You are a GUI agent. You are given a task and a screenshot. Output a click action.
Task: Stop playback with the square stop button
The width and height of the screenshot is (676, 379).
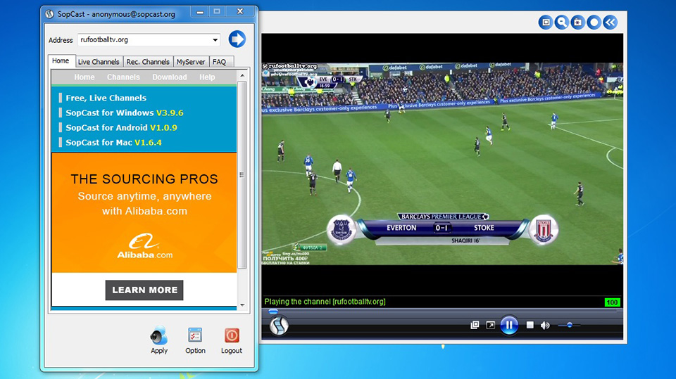pyautogui.click(x=530, y=325)
